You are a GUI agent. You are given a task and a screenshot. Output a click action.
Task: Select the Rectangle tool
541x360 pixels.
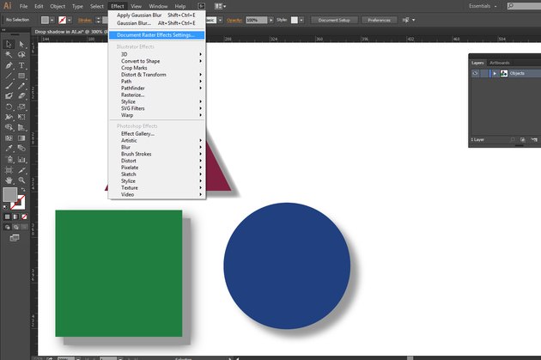click(x=21, y=76)
